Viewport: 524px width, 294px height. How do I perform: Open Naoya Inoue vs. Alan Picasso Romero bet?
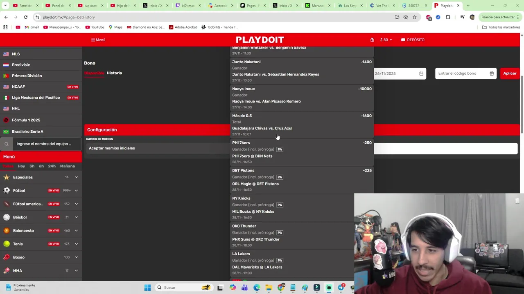[302, 98]
